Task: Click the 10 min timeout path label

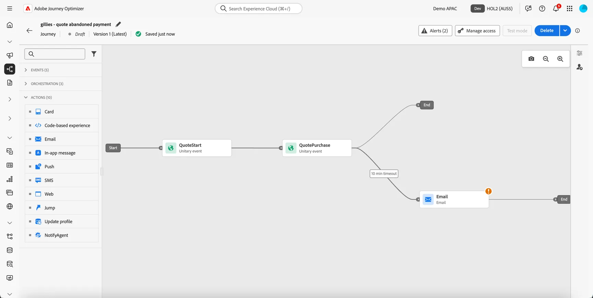Action: pyautogui.click(x=384, y=174)
